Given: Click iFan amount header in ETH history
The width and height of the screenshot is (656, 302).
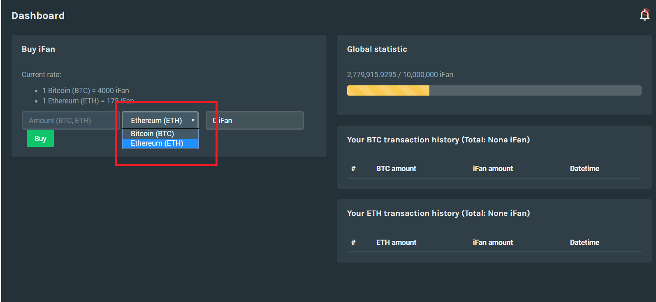Looking at the screenshot, I should tap(493, 243).
